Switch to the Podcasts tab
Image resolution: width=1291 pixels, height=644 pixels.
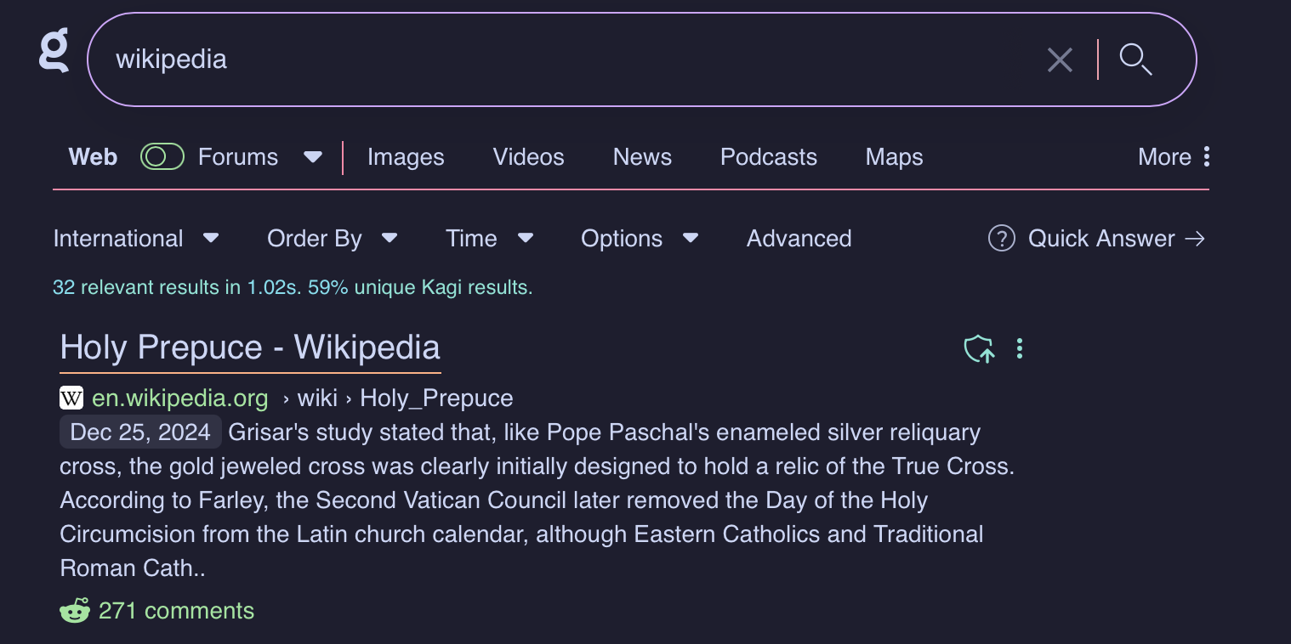click(x=768, y=157)
